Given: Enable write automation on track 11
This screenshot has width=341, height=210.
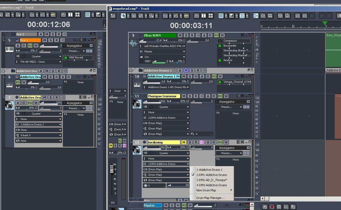Looking at the screenshot, I should (x=226, y=96).
